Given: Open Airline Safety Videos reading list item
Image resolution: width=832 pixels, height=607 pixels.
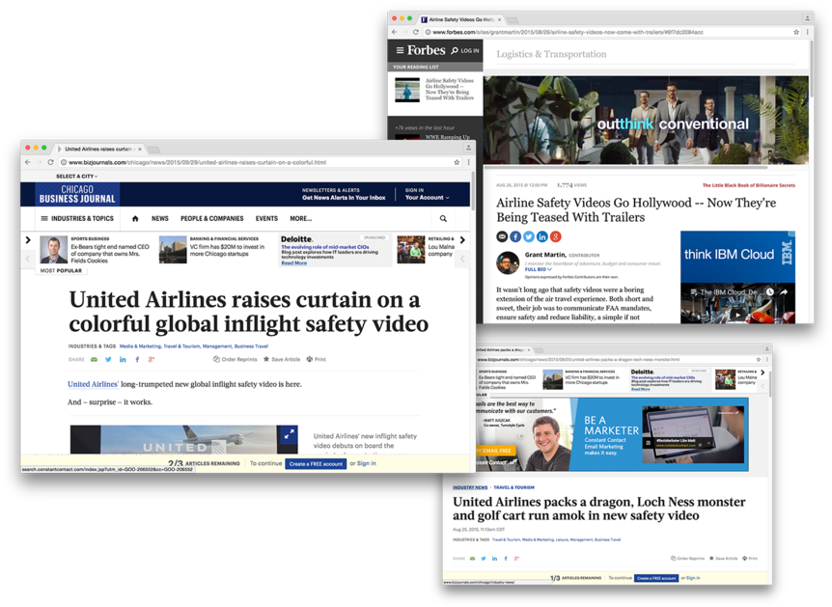Looking at the screenshot, I should [x=435, y=89].
